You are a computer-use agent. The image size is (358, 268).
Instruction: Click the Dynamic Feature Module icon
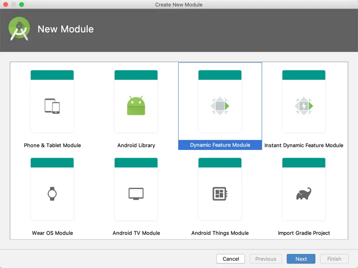coord(220,106)
